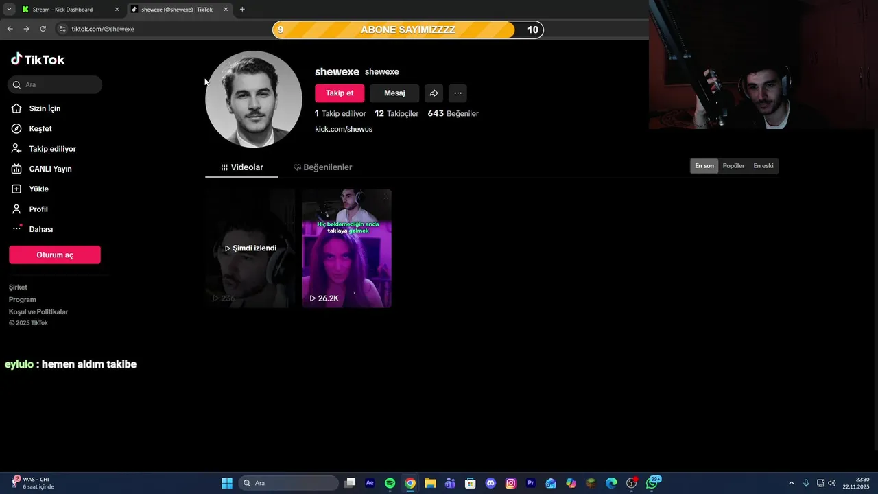Open volume settings in system tray

click(832, 483)
